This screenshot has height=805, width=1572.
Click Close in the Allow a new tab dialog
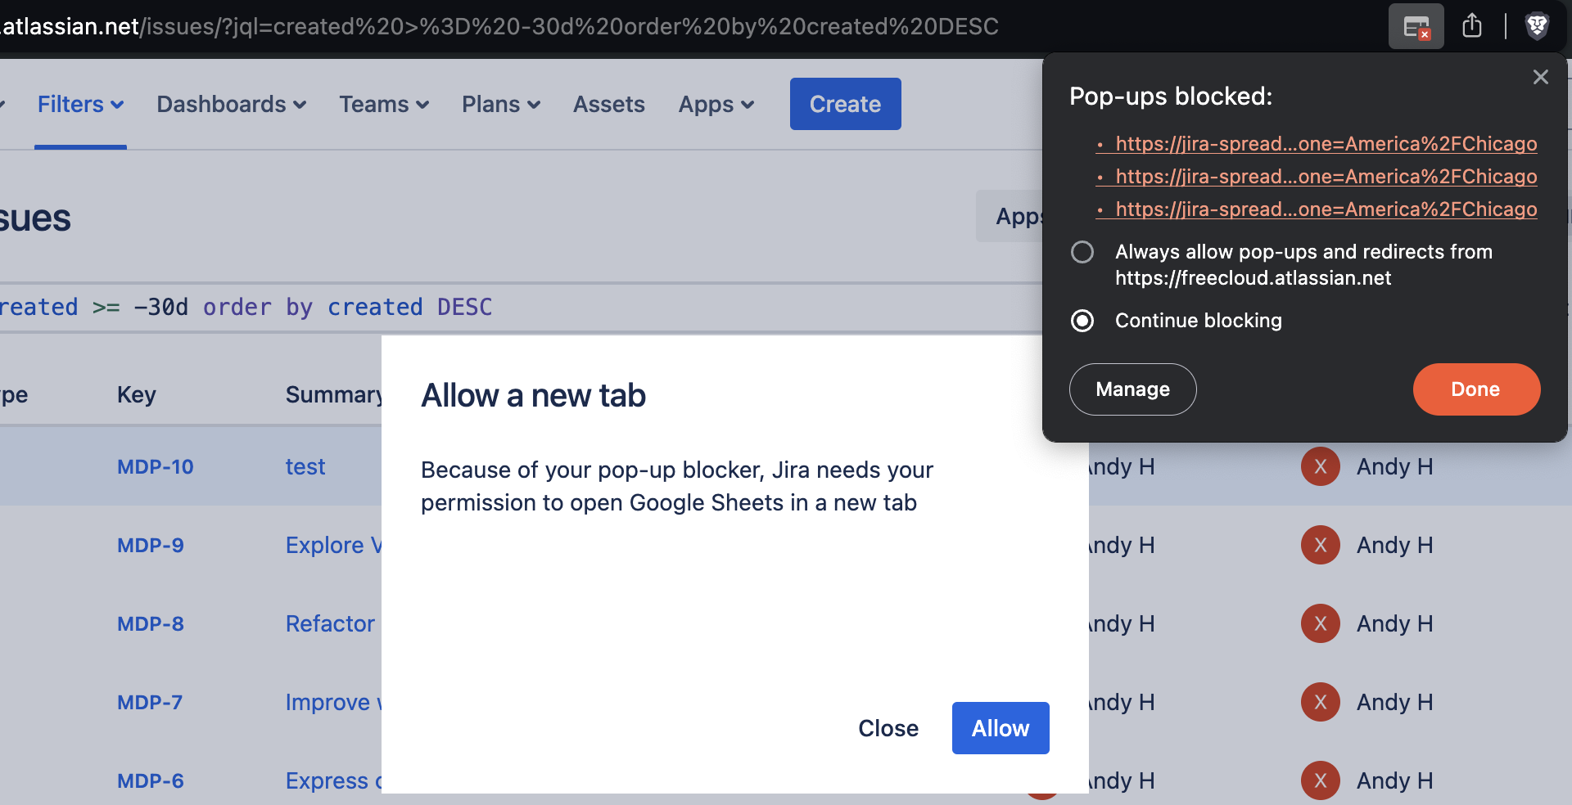(x=888, y=728)
